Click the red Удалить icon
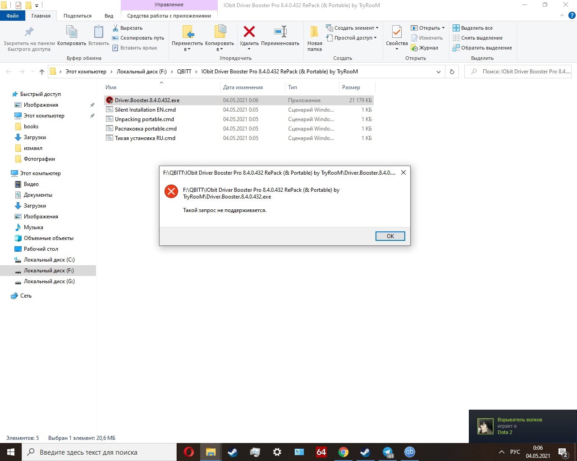 [249, 32]
